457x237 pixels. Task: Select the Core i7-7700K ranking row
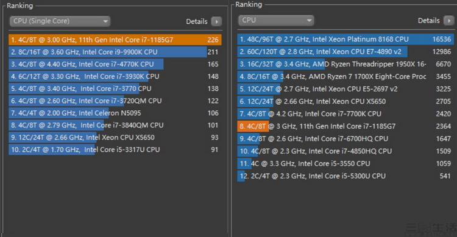click(x=345, y=114)
